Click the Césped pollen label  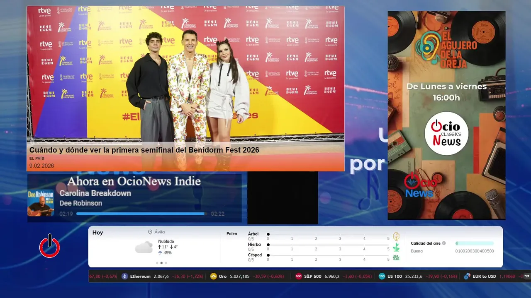[x=255, y=255]
